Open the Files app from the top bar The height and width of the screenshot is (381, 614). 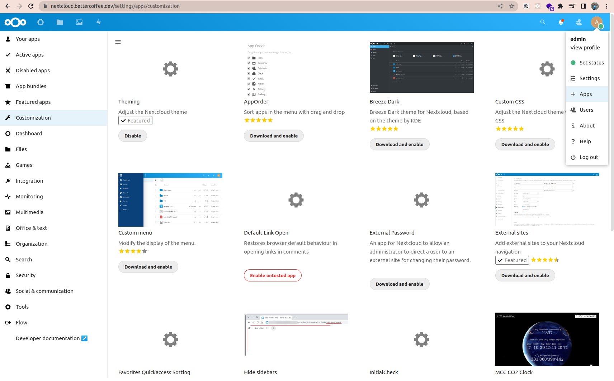(x=60, y=22)
